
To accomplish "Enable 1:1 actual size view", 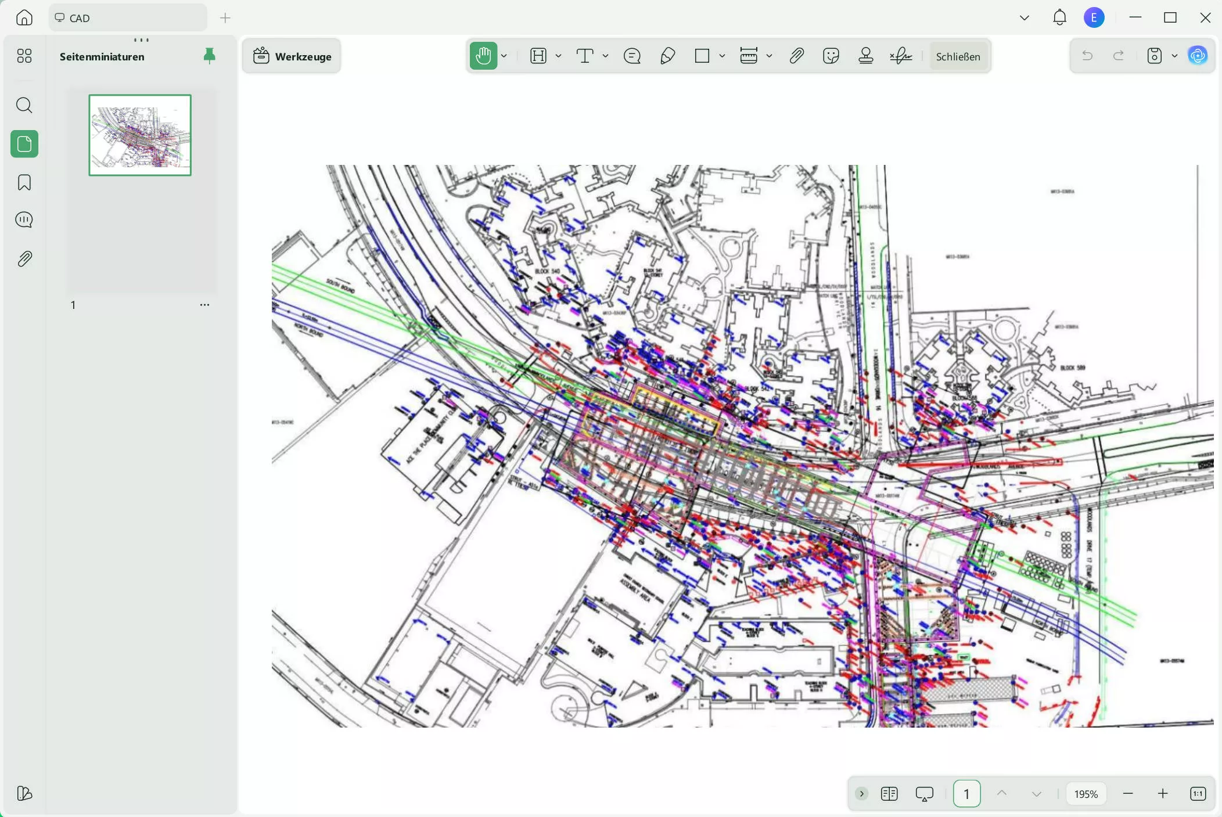I will 1198,793.
